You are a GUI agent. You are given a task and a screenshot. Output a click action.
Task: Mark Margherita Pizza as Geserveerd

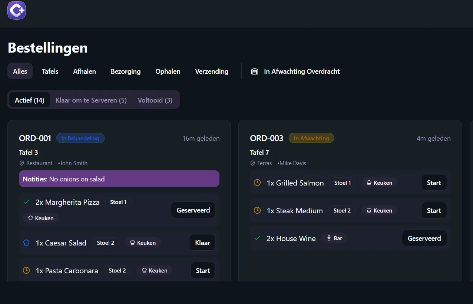pyautogui.click(x=193, y=210)
